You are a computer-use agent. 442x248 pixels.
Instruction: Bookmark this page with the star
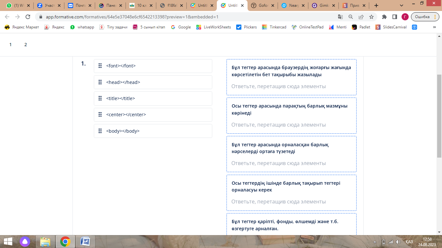coord(371,17)
